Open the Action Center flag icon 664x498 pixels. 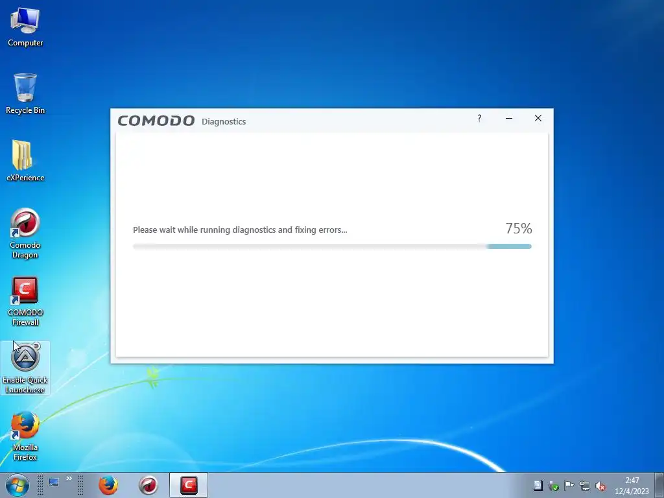[x=569, y=486]
